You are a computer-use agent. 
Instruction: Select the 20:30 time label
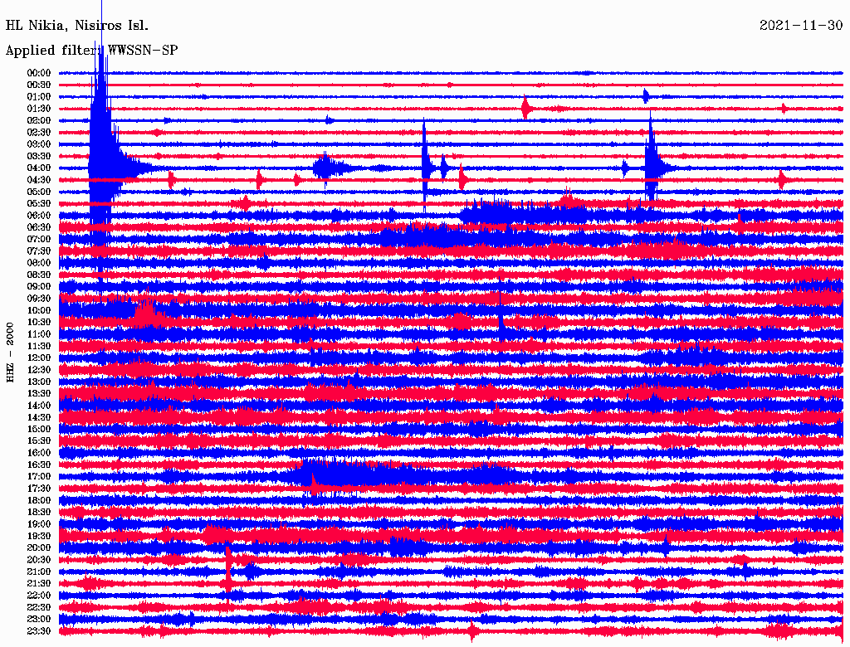pos(39,560)
